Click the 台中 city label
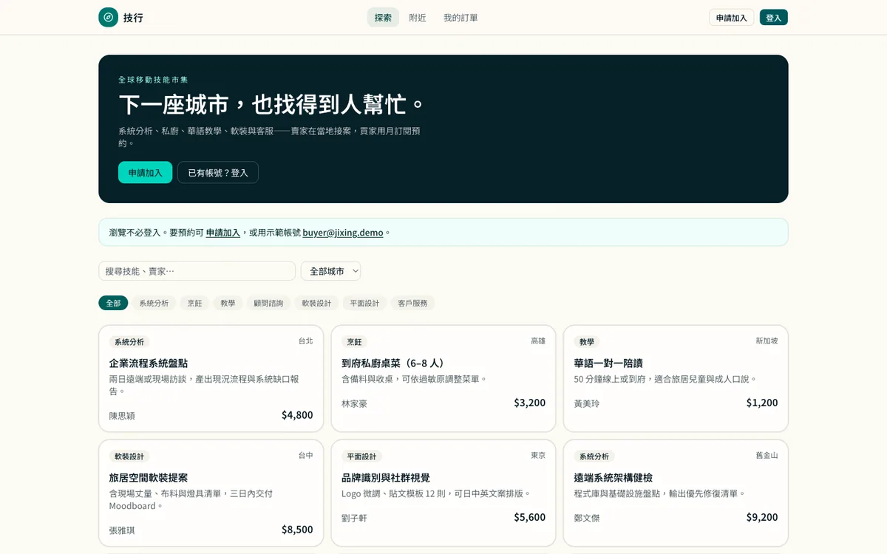This screenshot has width=887, height=554. [306, 456]
